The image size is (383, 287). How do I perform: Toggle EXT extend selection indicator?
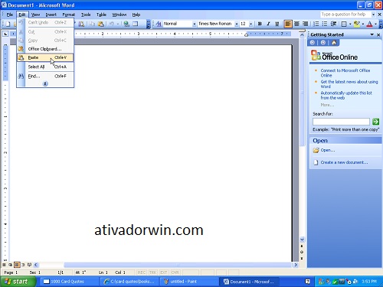click(164, 272)
